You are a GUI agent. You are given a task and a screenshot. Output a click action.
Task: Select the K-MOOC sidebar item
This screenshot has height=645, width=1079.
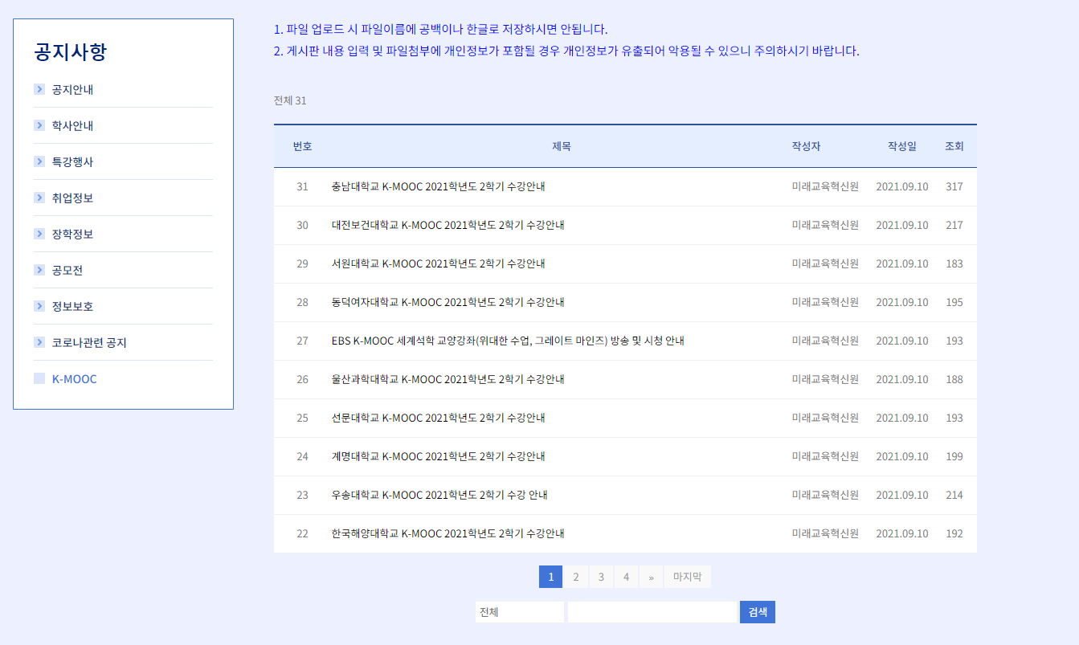(x=74, y=378)
